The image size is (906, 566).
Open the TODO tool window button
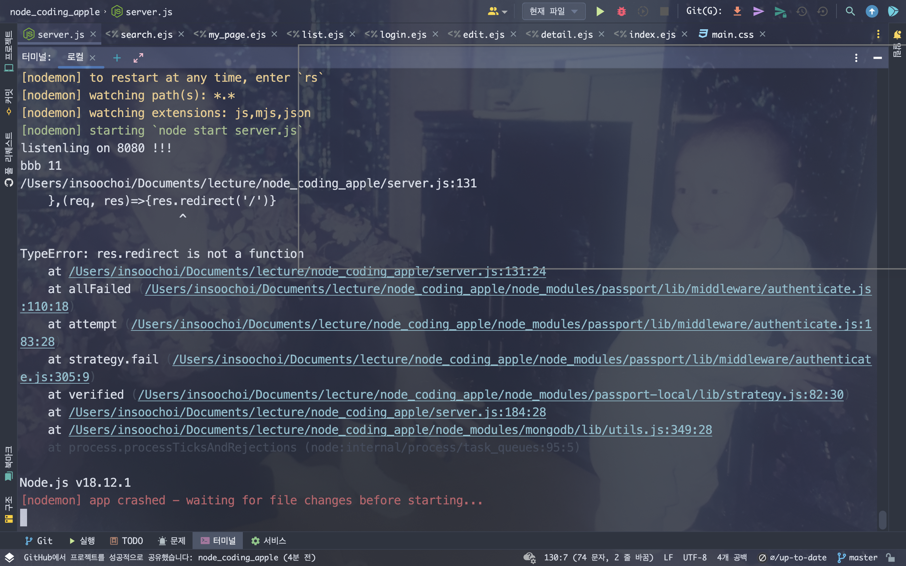tap(126, 541)
